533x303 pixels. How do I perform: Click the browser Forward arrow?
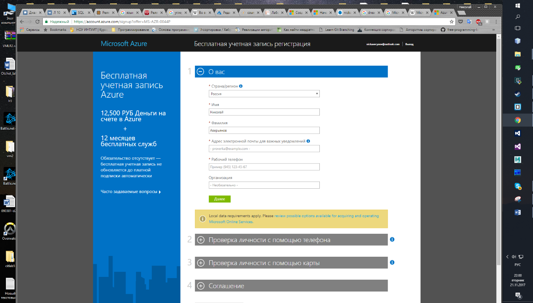(30, 22)
